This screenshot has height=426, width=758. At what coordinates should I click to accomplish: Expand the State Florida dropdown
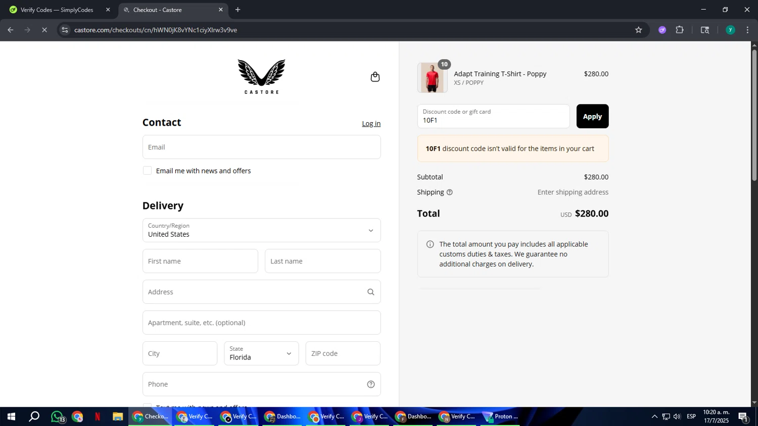point(261,353)
